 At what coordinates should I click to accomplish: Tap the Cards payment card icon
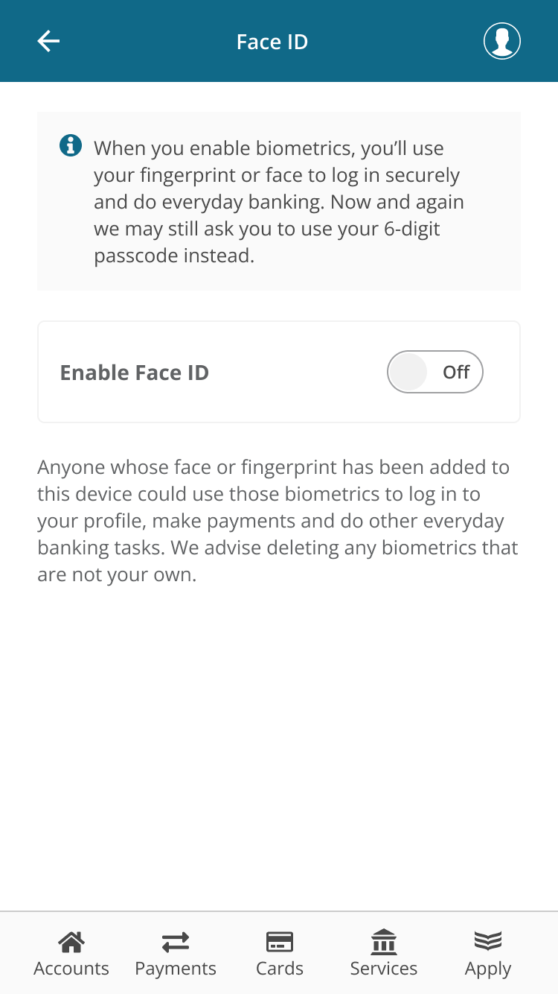point(279,941)
